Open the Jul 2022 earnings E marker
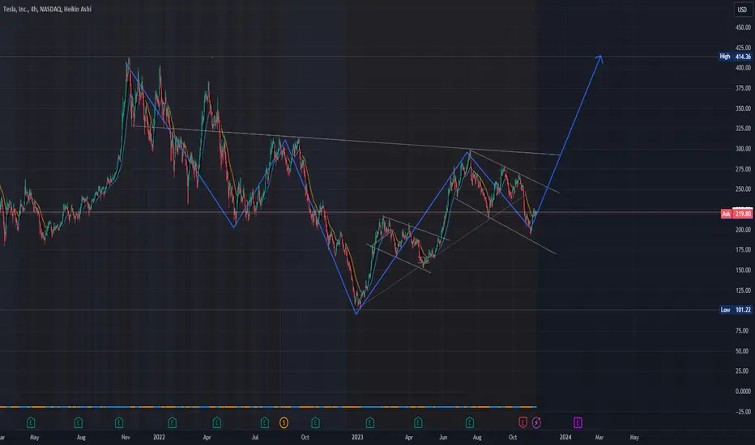The height and width of the screenshot is (445, 755). click(x=265, y=423)
